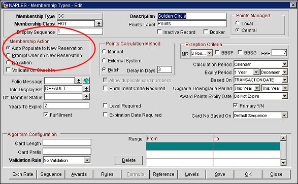Image resolution: width=298 pixels, height=184 pixels.
Task: Select Auto Populate to New Reservation
Action: click(x=8, y=48)
